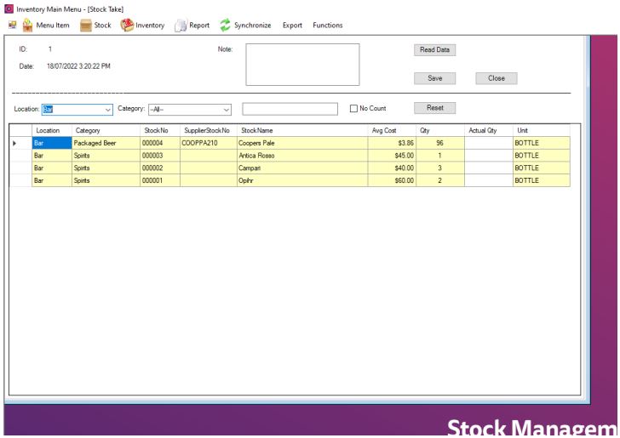Open the Category dropdown list

(x=226, y=109)
